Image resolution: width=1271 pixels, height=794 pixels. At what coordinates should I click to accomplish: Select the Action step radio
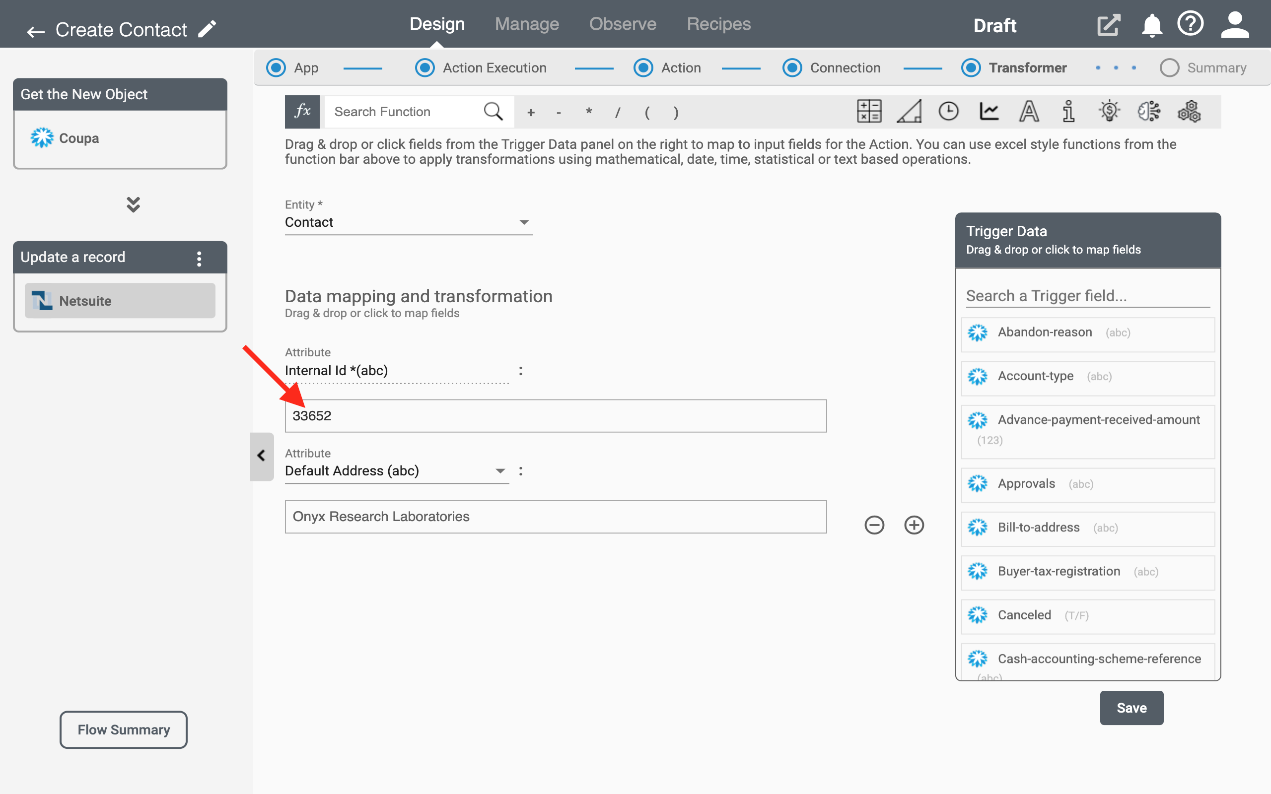pos(643,68)
